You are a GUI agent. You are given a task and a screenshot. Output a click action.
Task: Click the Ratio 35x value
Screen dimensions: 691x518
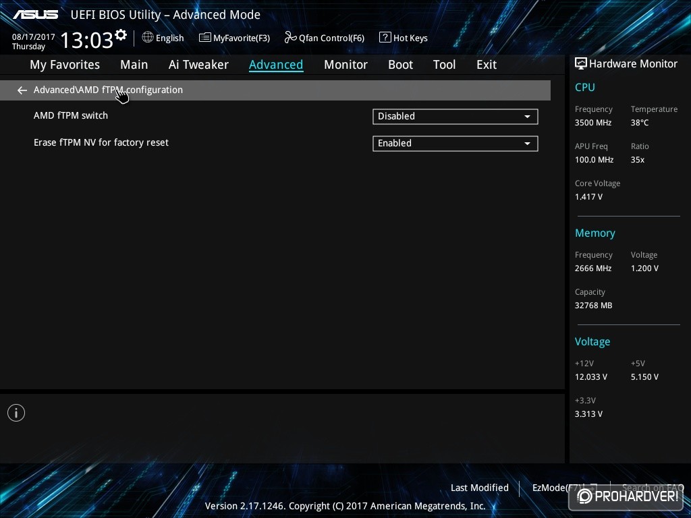[x=637, y=159]
